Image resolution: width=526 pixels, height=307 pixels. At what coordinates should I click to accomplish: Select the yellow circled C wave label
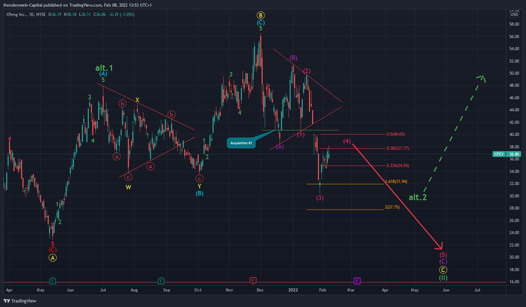[443, 270]
